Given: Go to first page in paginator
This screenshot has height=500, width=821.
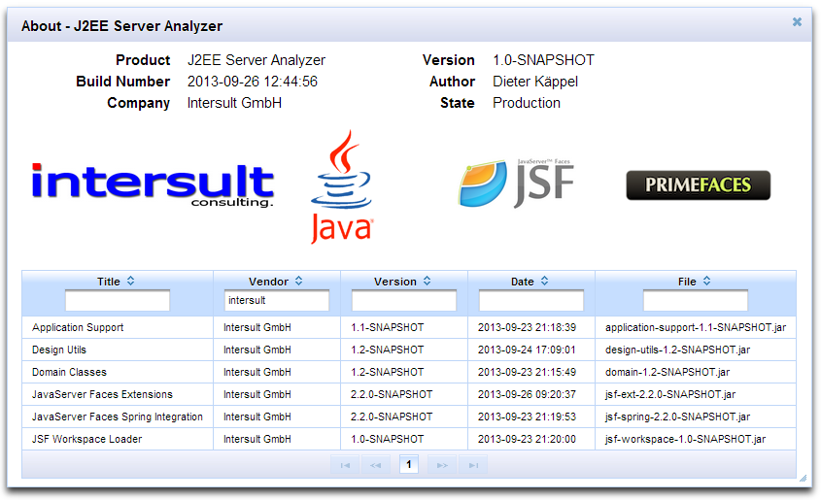Looking at the screenshot, I should click(345, 465).
